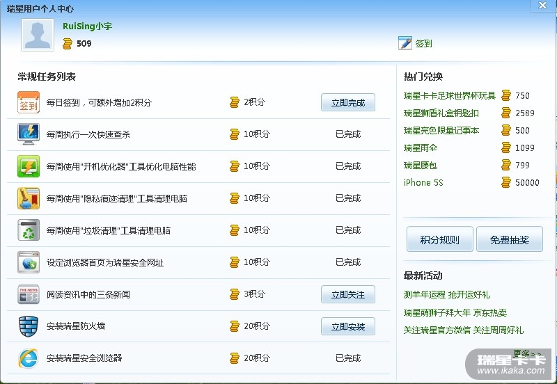Click 已完成 status in 安全浏览器 row
Viewport: 557px width, 384px height.
pos(348,358)
